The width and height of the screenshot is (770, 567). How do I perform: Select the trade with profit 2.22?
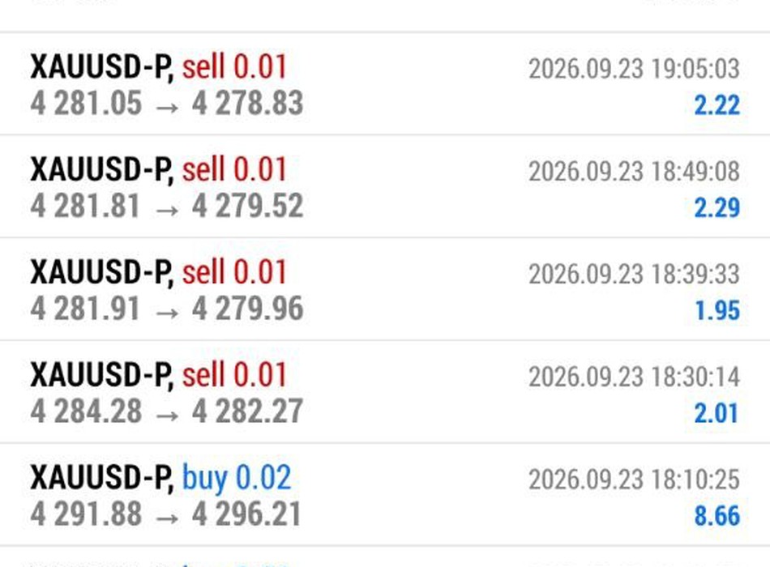[385, 84]
